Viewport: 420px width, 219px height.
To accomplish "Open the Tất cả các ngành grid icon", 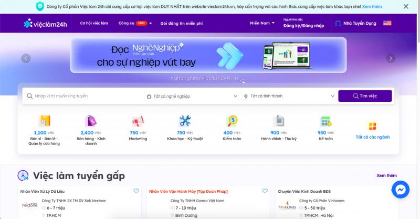I will (x=373, y=126).
